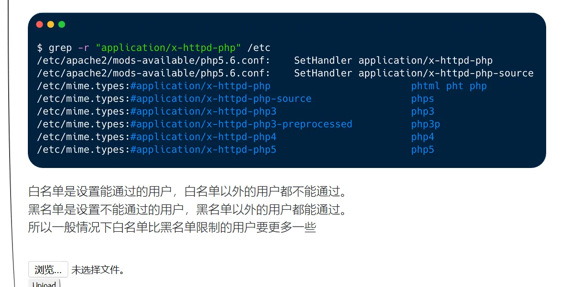Click "#application/x-httpd-php3-preprocessed" mime type text
Viewport: 562px width, 287px height.
pos(241,124)
